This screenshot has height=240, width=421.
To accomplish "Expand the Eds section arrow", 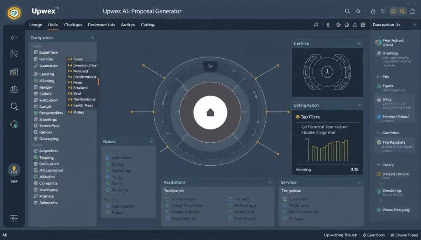I will tap(379, 77).
